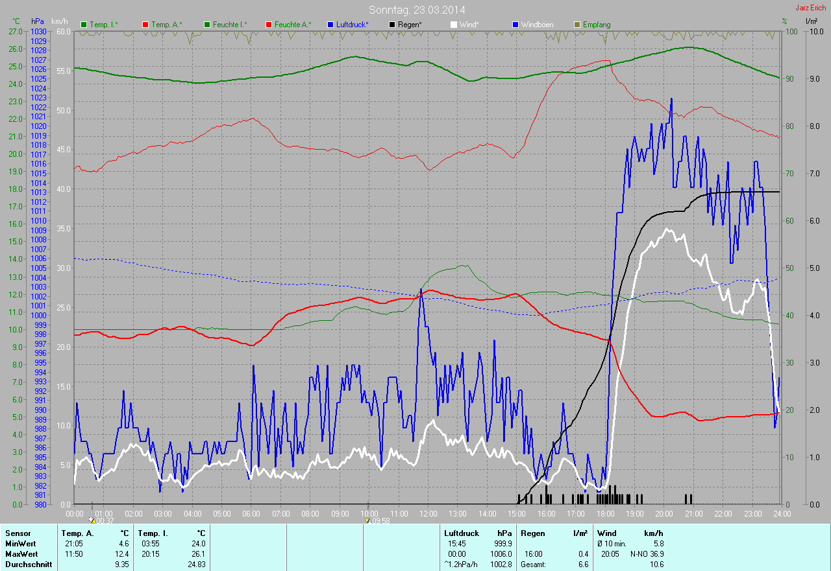The image size is (831, 571).
Task: Click the 'Jarz Erich' author text
Action: (812, 8)
